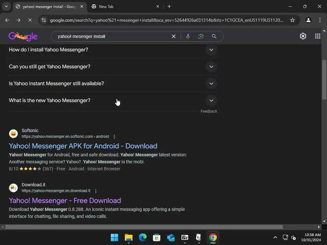Open 'Yahoo! Messenger - Free Download' link
Screen dimensions: 327x245
[x=65, y=200]
